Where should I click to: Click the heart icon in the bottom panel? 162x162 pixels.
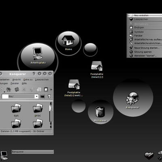tap(149, 156)
